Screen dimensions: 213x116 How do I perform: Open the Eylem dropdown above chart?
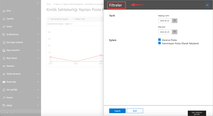coord(69,24)
